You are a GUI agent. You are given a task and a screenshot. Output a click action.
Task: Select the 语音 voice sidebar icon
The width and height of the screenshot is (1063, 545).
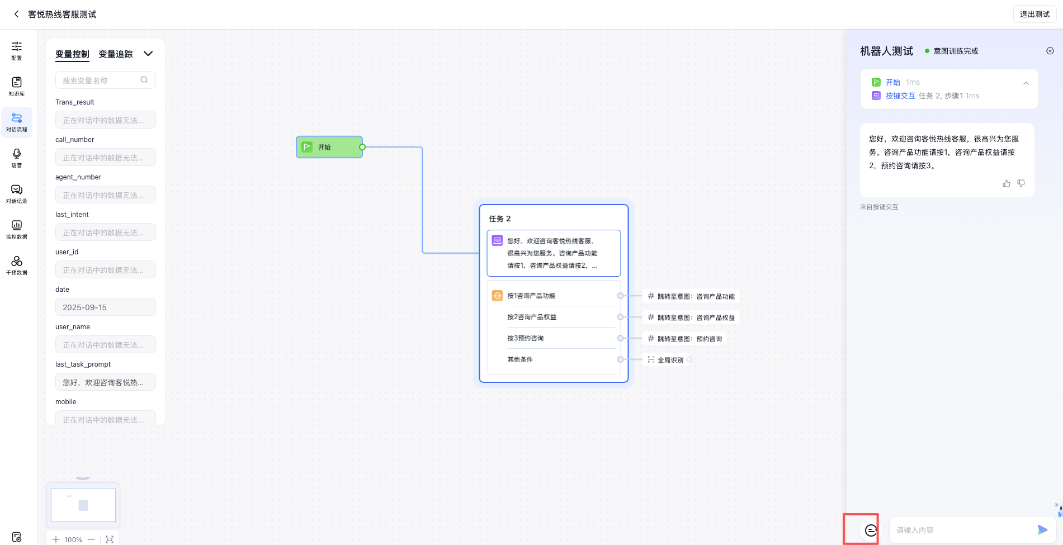[x=17, y=158]
